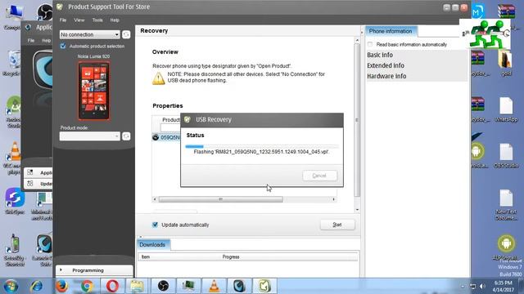The height and width of the screenshot is (294, 524).
Task: Open the Tools menu
Action: click(x=97, y=20)
